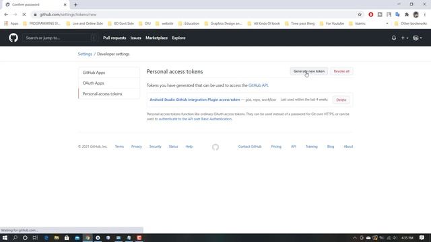Open Windows taskbar search
This screenshot has height=242, width=431.
pyautogui.click(x=15, y=237)
